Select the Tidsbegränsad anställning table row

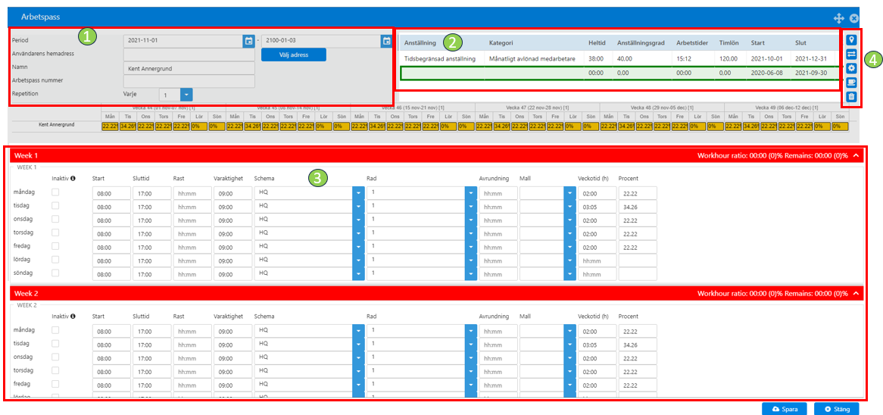point(618,58)
